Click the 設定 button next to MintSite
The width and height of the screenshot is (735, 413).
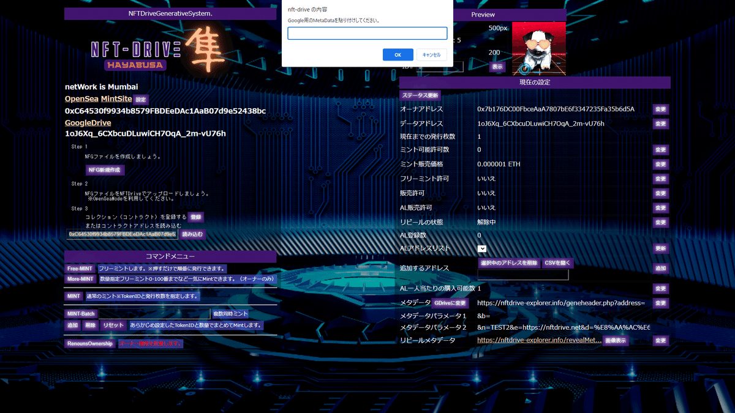pyautogui.click(x=141, y=99)
